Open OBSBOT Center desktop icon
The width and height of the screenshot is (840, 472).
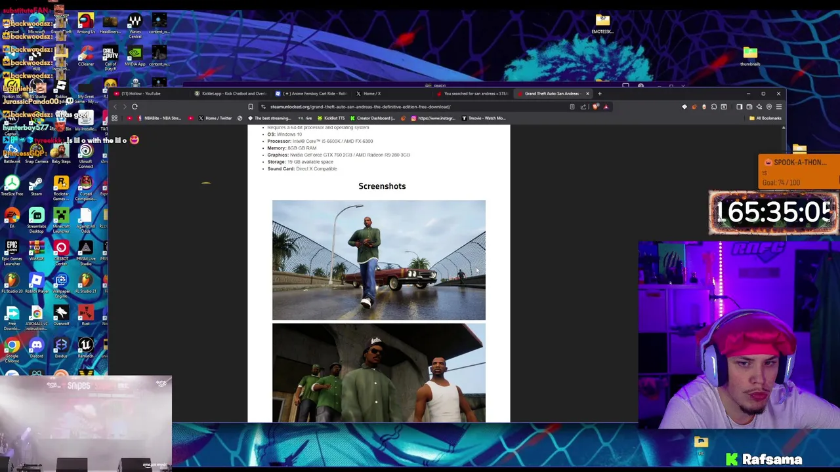[61, 252]
